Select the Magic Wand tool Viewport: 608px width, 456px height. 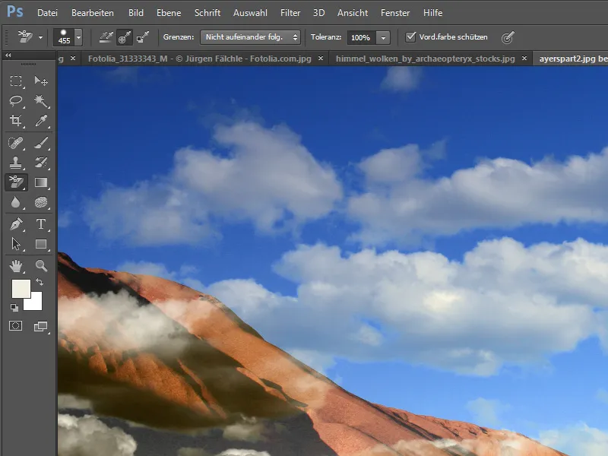click(x=41, y=101)
